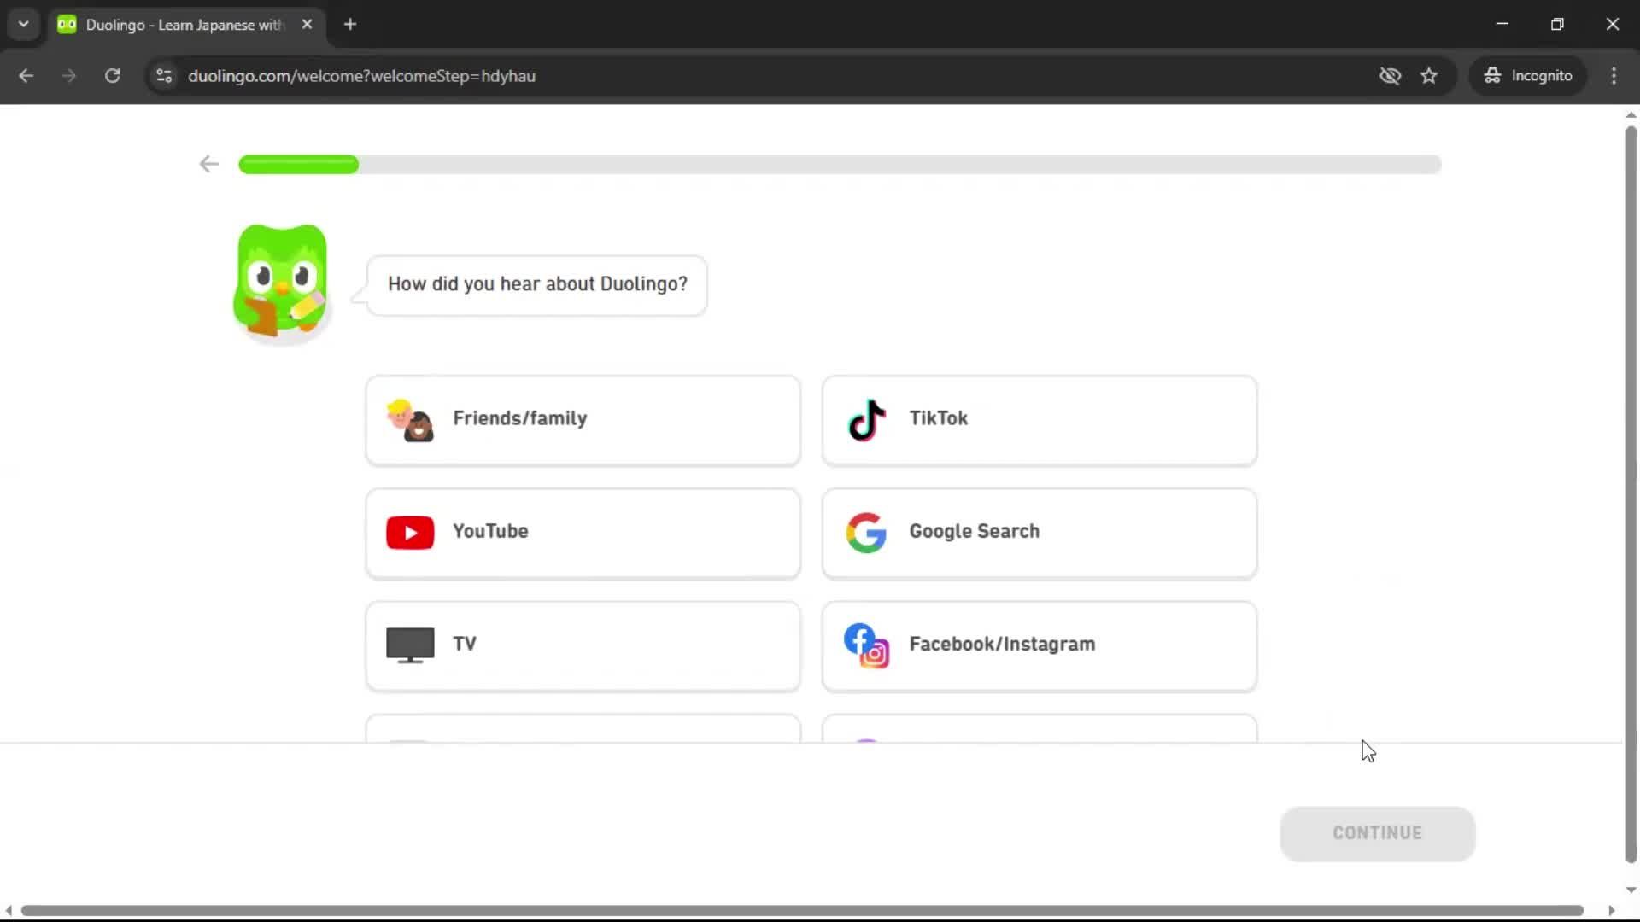
Task: Go back using the onboarding back arrow
Action: click(208, 164)
